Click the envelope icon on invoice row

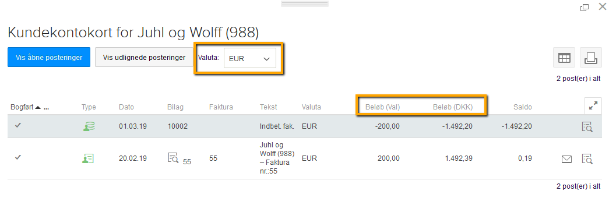(566, 159)
